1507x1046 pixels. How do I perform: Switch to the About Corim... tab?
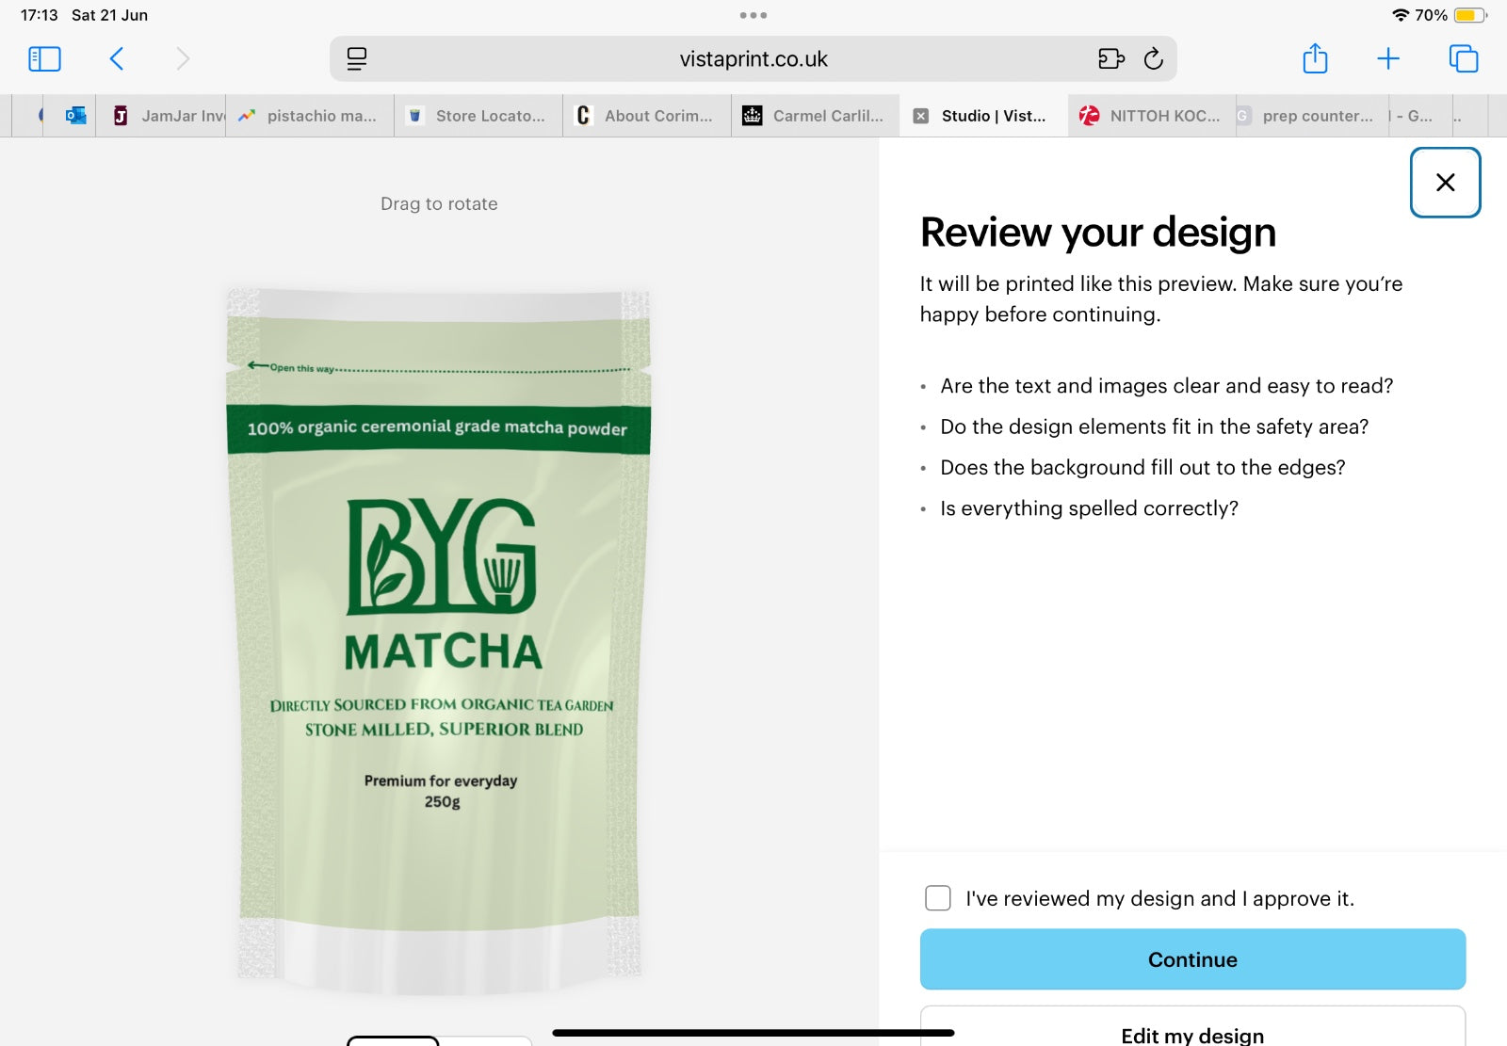coord(647,116)
